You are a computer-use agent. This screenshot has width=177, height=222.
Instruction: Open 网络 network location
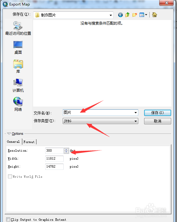18,104
